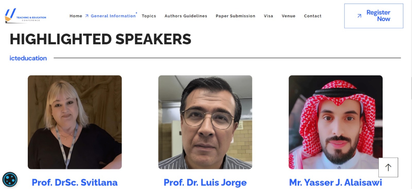This screenshot has width=412, height=189.
Task: Click the Register Now button
Action: coord(374,16)
